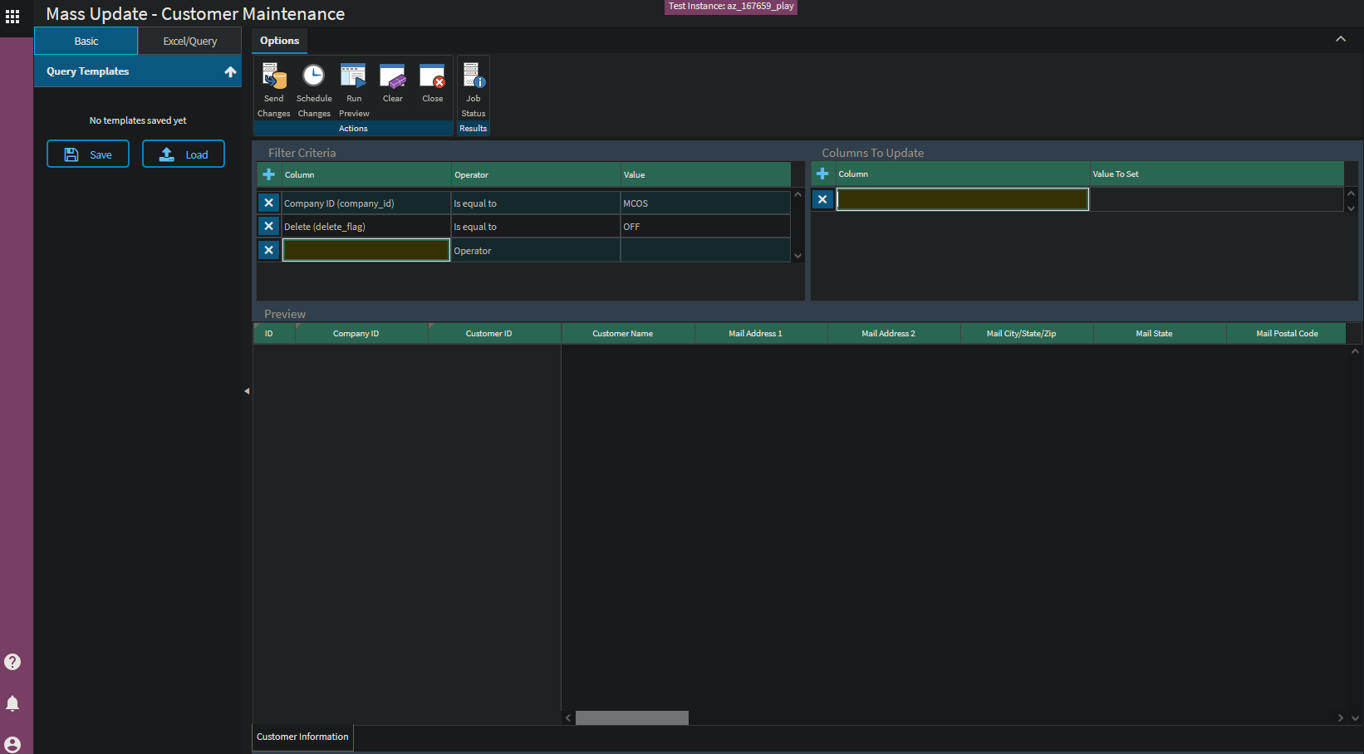Remove the Company ID filter row
This screenshot has height=754, width=1364.
269,203
